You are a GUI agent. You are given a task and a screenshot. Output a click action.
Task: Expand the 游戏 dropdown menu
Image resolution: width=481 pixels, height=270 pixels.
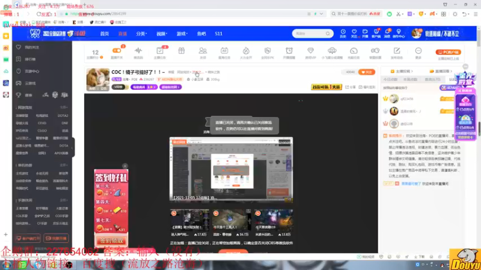click(x=182, y=34)
